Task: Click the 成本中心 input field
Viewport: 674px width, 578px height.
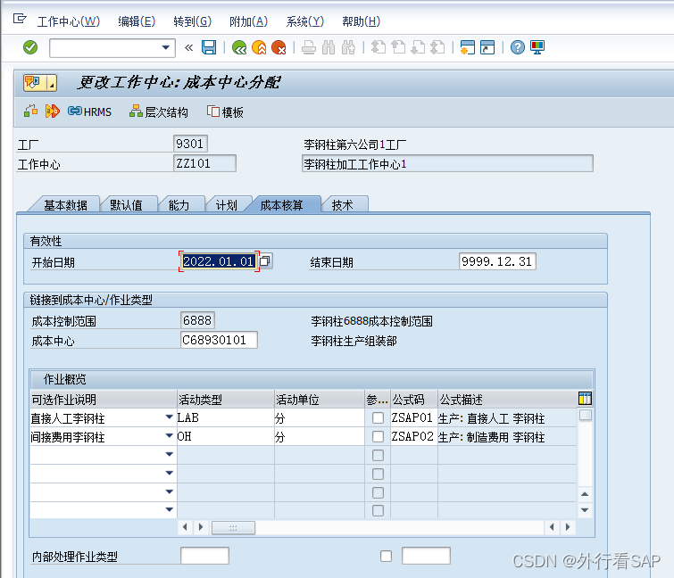Action: coord(219,340)
